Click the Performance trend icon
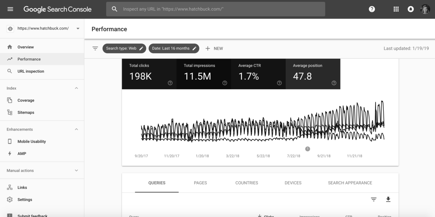 [10, 59]
